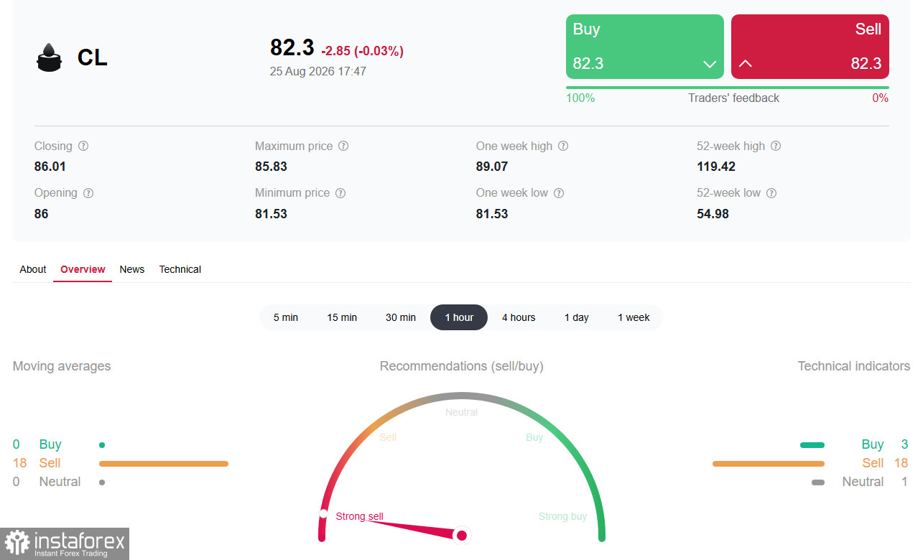Click the current price 82.3 heading
923x560 pixels.
(292, 47)
